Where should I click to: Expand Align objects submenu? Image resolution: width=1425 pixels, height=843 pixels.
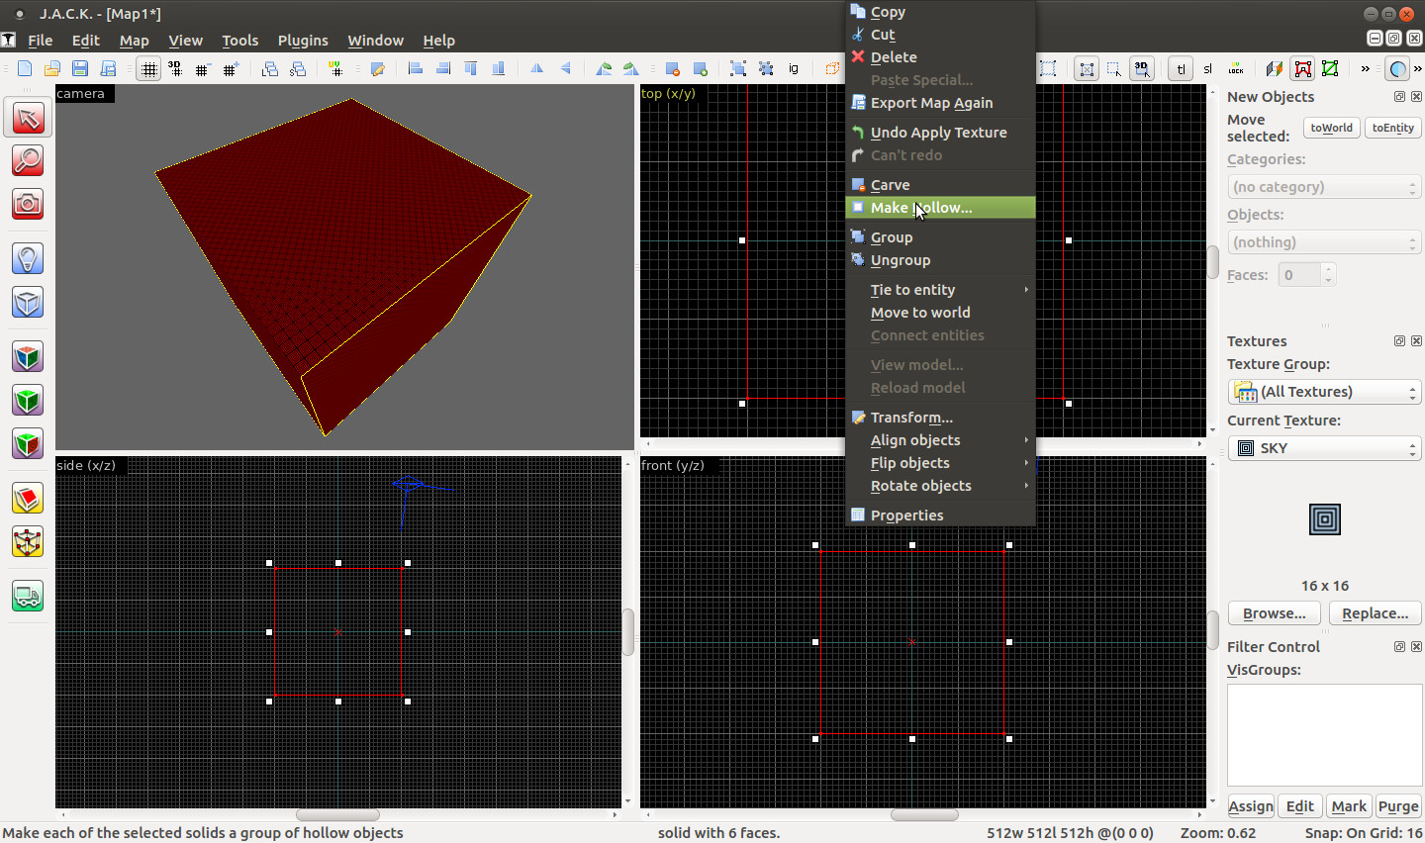point(940,440)
